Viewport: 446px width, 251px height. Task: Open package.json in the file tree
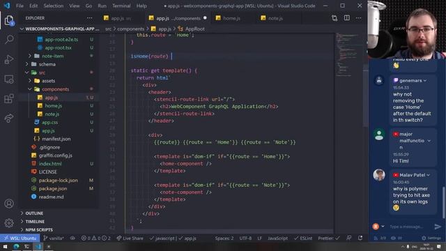pos(53,188)
